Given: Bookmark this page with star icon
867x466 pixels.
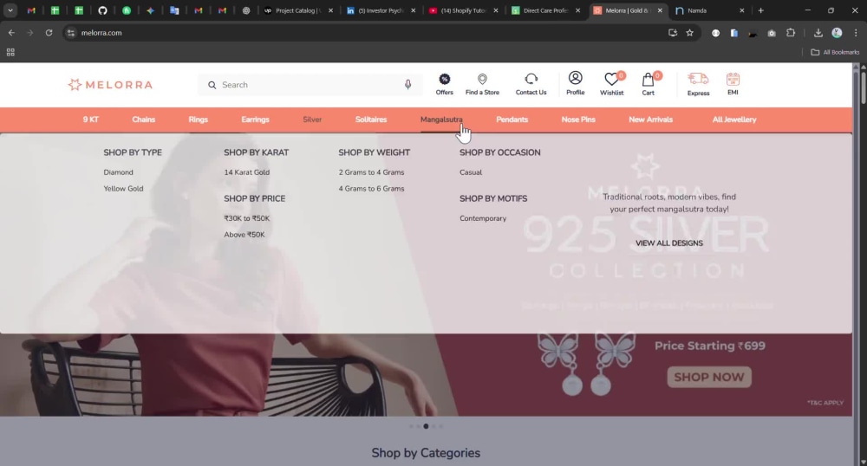Looking at the screenshot, I should [x=689, y=33].
